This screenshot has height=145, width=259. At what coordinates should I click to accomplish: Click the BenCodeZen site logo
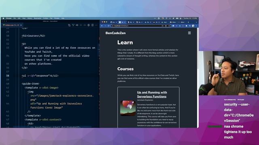pyautogui.click(x=115, y=33)
